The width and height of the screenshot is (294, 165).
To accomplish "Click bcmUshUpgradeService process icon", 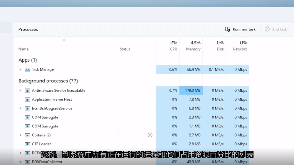I will (27, 108).
